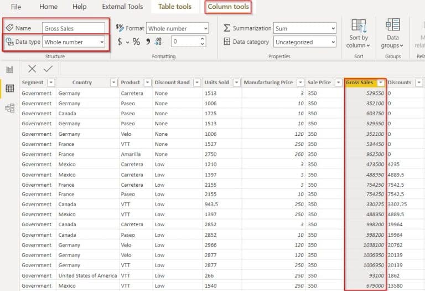Image resolution: width=425 pixels, height=291 pixels.
Task: Click Gross Sales value 1038100
Action: (x=374, y=245)
